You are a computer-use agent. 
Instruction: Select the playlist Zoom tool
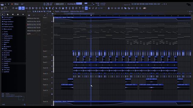click(x=48, y=11)
